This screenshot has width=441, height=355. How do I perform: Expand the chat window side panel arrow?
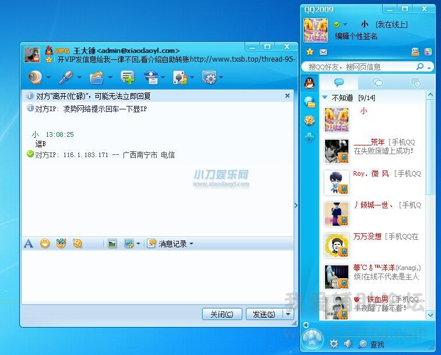tap(296, 205)
